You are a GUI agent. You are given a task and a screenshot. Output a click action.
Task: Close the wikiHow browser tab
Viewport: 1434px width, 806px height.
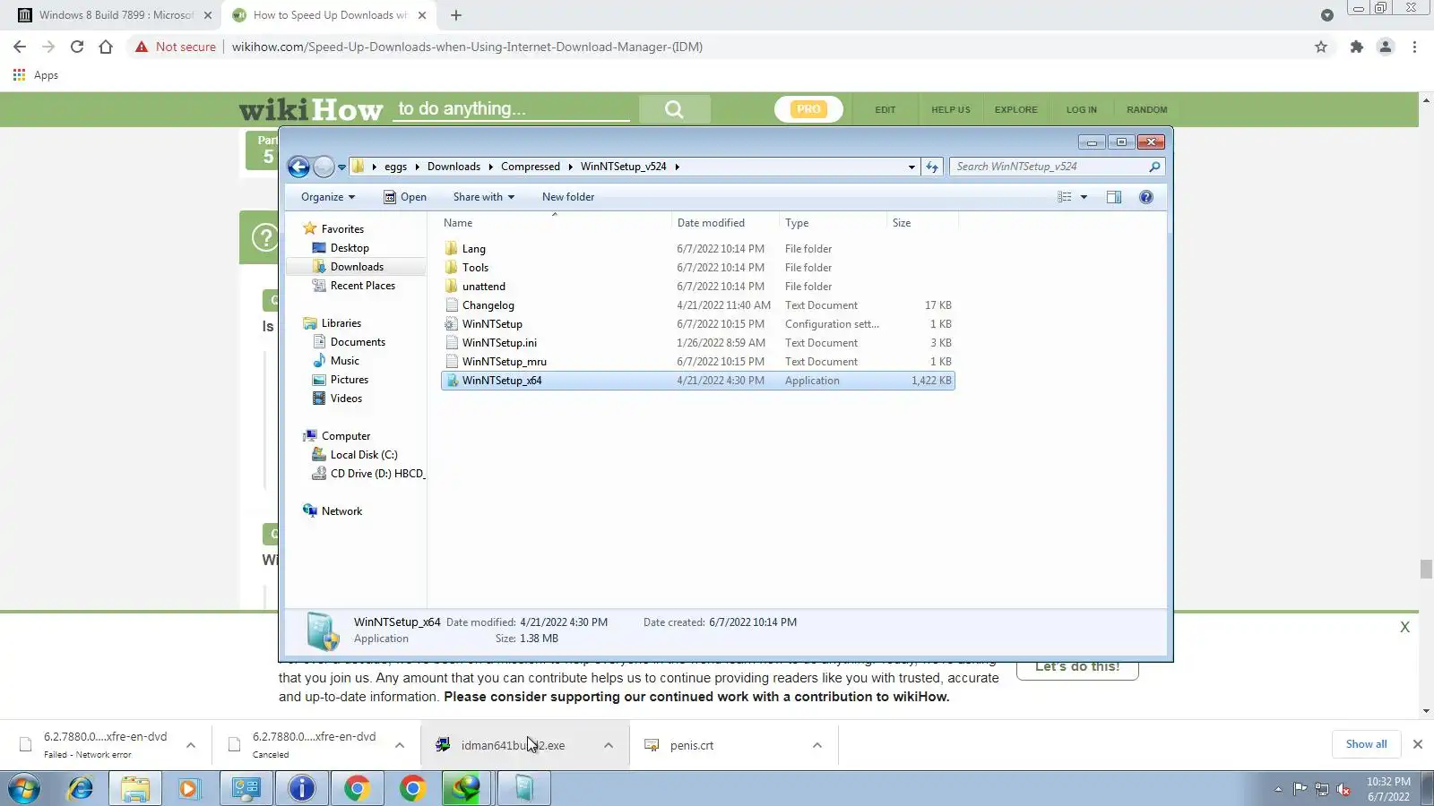point(422,15)
